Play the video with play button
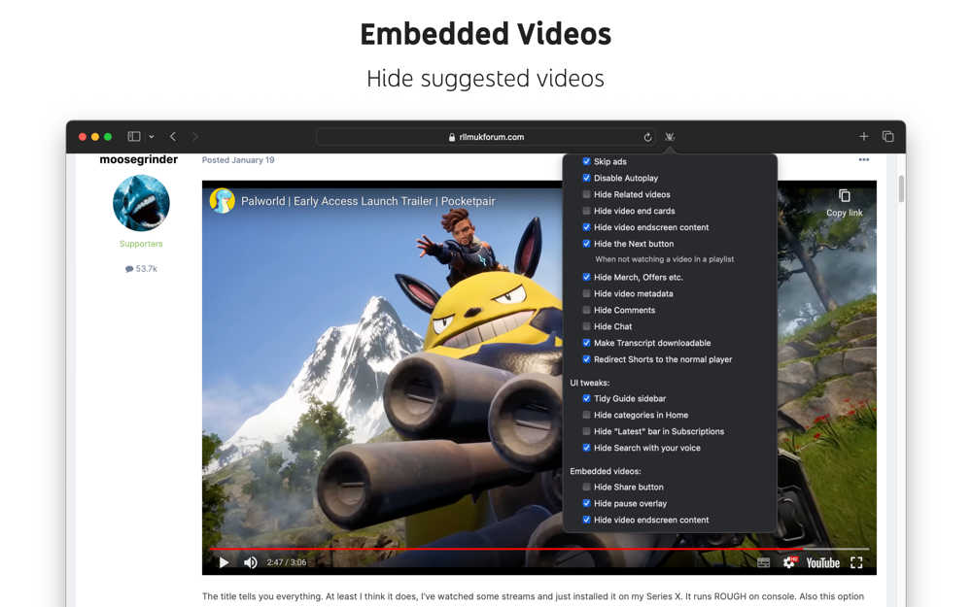The width and height of the screenshot is (972, 607). tap(224, 562)
